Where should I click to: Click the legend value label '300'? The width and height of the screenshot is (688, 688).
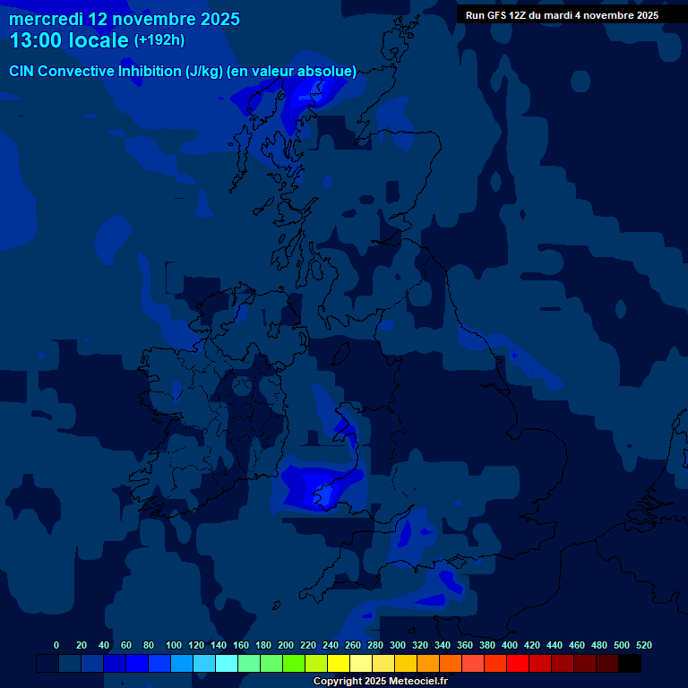tap(397, 645)
